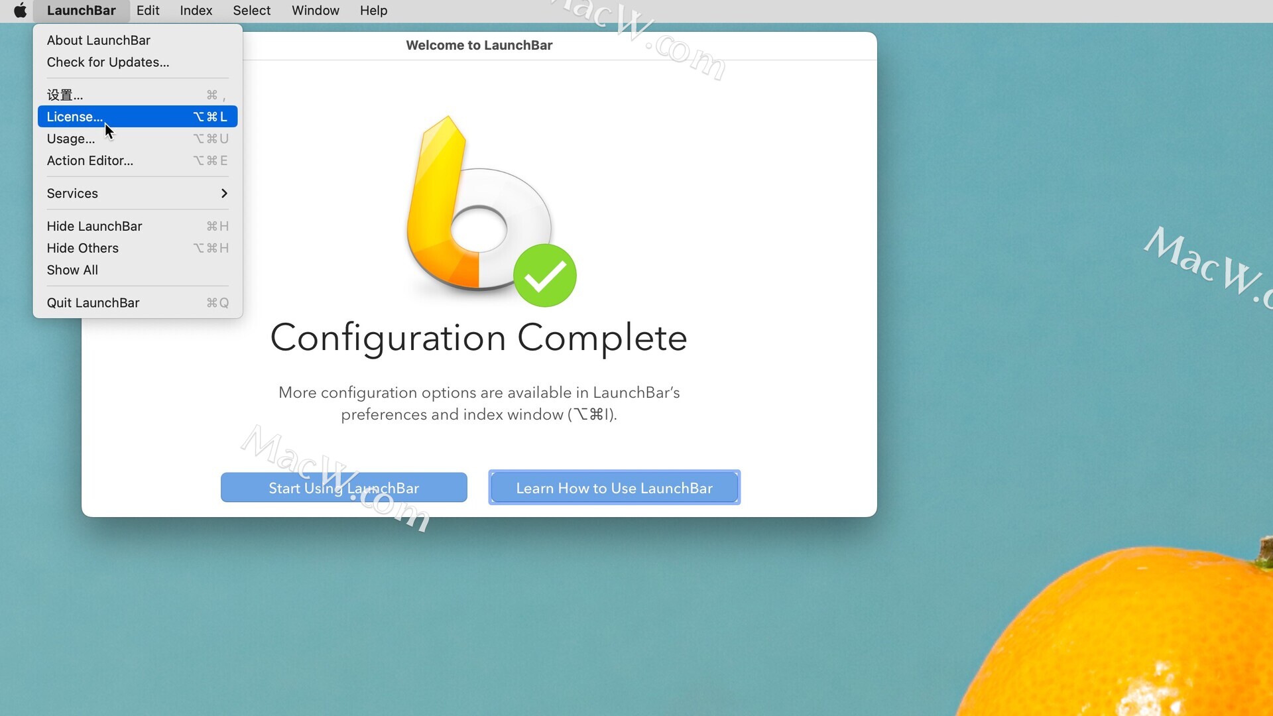
Task: Choose Show All
Action: click(x=137, y=270)
